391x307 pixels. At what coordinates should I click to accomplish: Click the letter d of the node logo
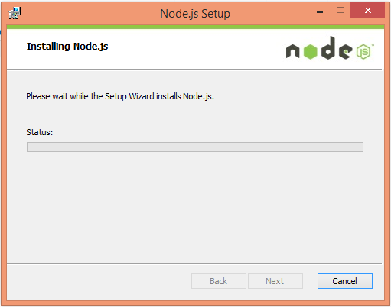(x=328, y=48)
